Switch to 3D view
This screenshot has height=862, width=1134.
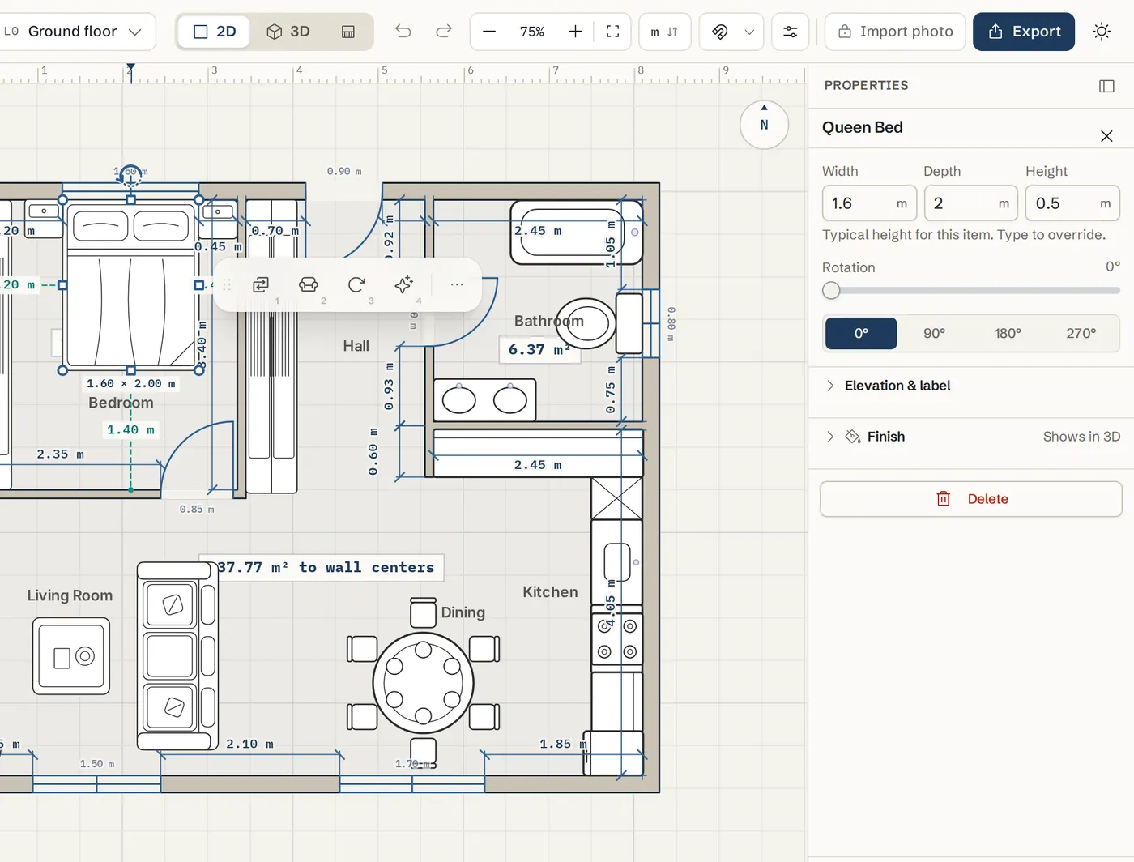click(x=288, y=32)
